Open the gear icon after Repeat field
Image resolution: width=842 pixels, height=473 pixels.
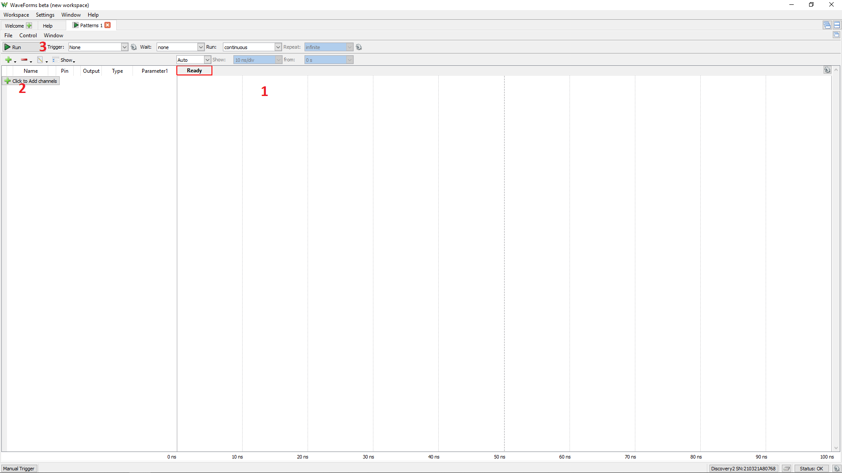coord(359,47)
